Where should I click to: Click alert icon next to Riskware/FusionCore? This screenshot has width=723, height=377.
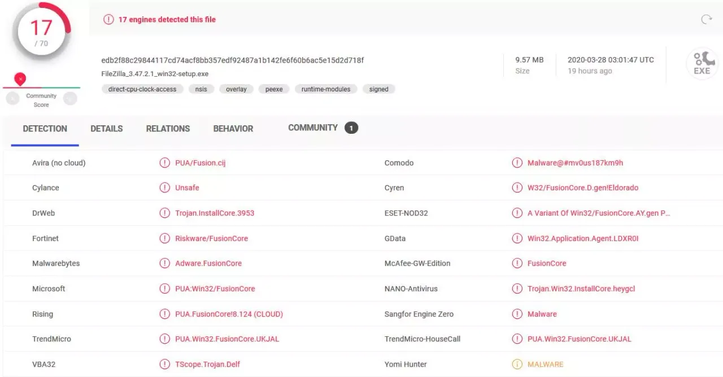click(x=164, y=238)
